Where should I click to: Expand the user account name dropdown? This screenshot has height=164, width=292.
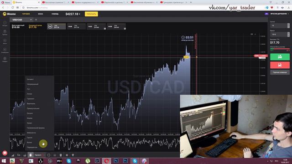point(280,14)
